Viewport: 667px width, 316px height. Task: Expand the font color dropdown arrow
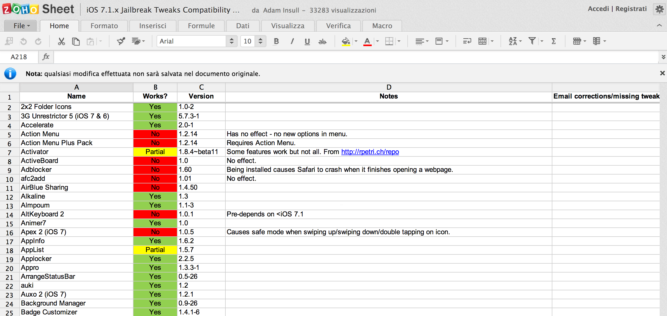coord(377,41)
